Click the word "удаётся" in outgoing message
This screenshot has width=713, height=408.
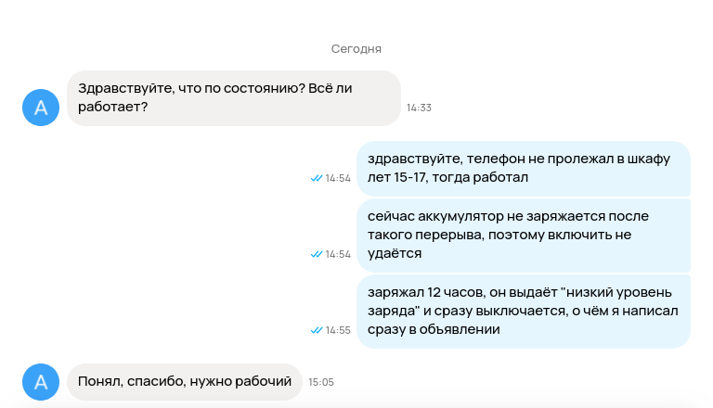tap(395, 253)
